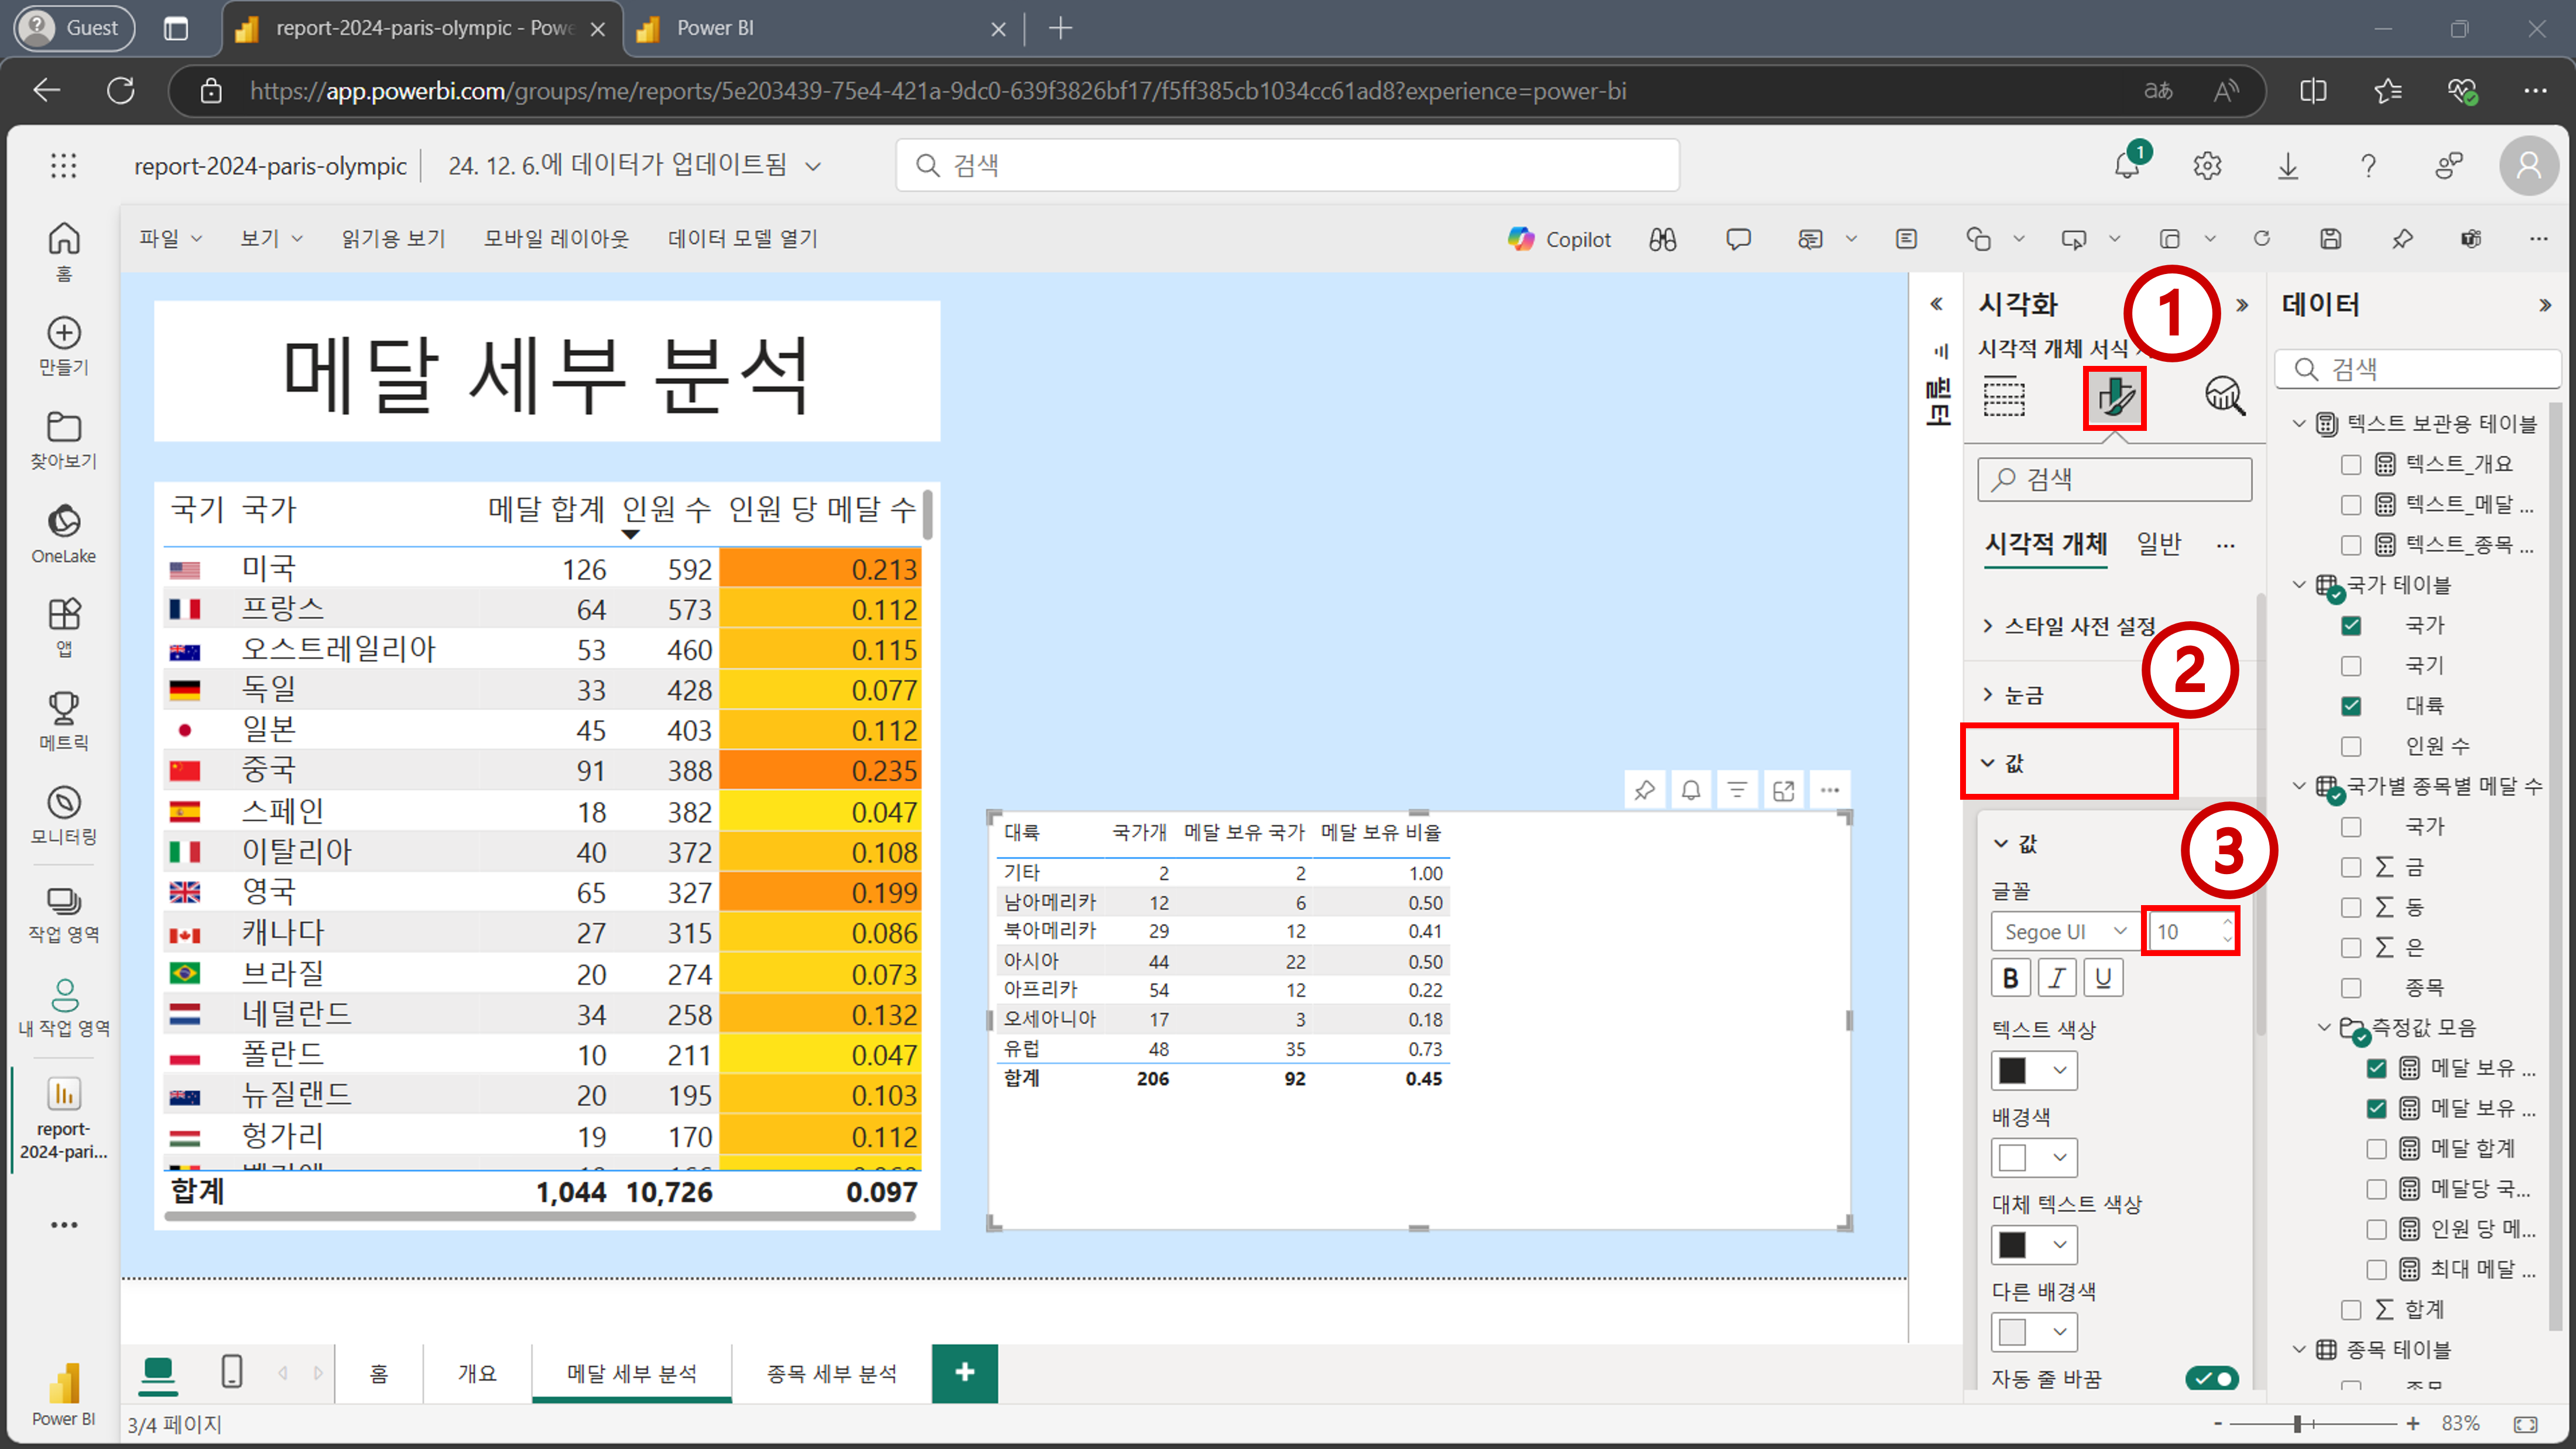This screenshot has height=1449, width=2576.
Task: Click the refresh visuals icon in toolbar
Action: point(2262,239)
